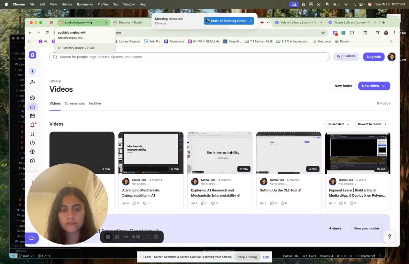The image size is (409, 264).
Task: Delete the recording with the trash icon
Action: (x=156, y=237)
